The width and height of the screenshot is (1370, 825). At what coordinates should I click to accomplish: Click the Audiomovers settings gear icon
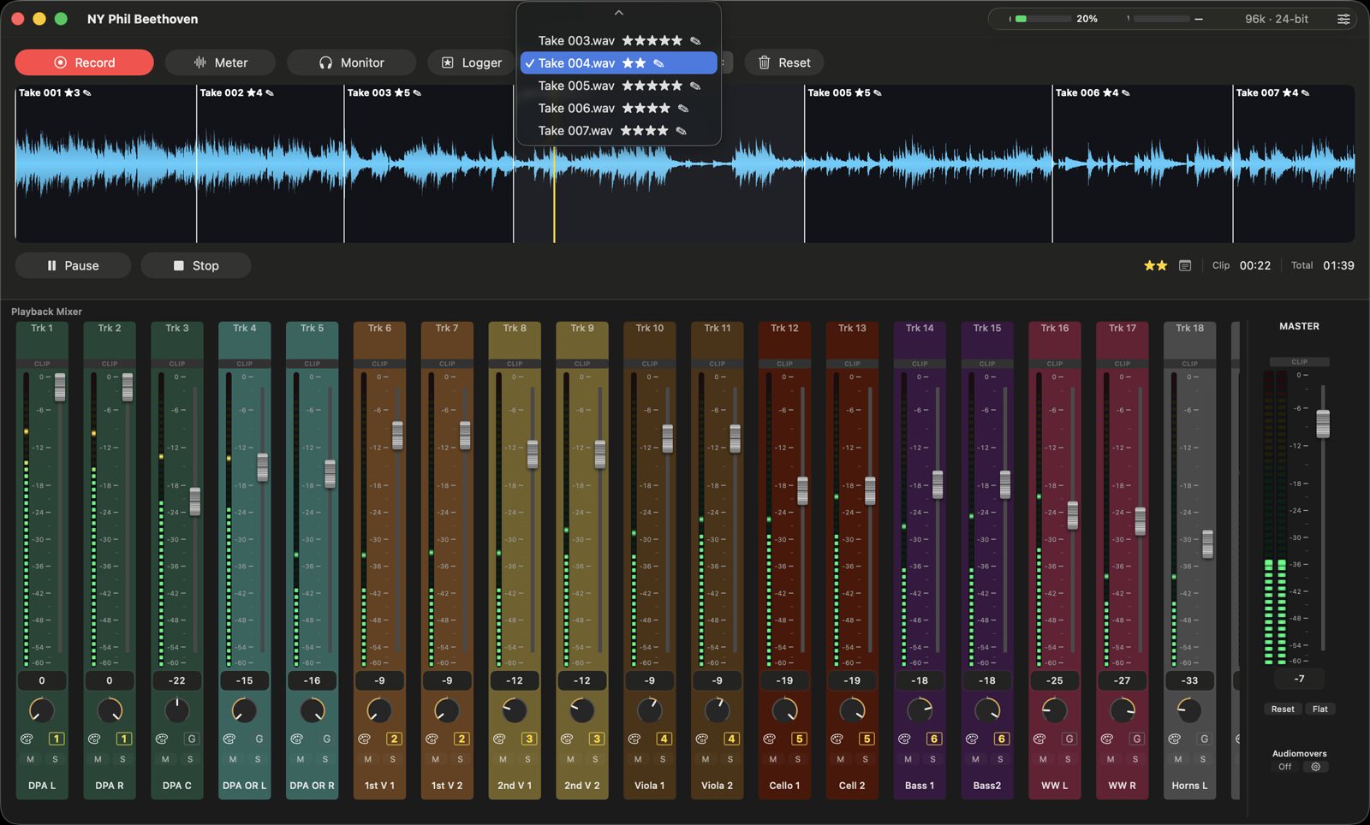pyautogui.click(x=1316, y=767)
